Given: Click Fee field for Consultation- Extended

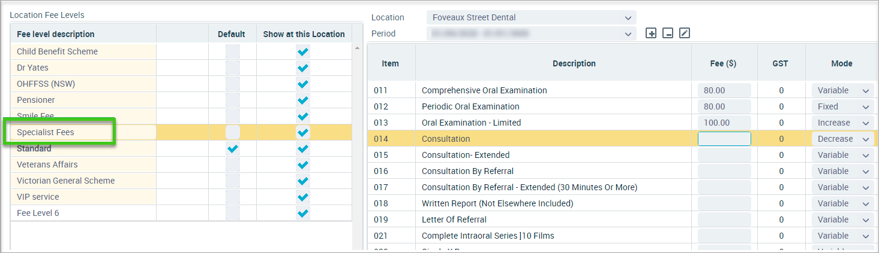Looking at the screenshot, I should coord(724,155).
